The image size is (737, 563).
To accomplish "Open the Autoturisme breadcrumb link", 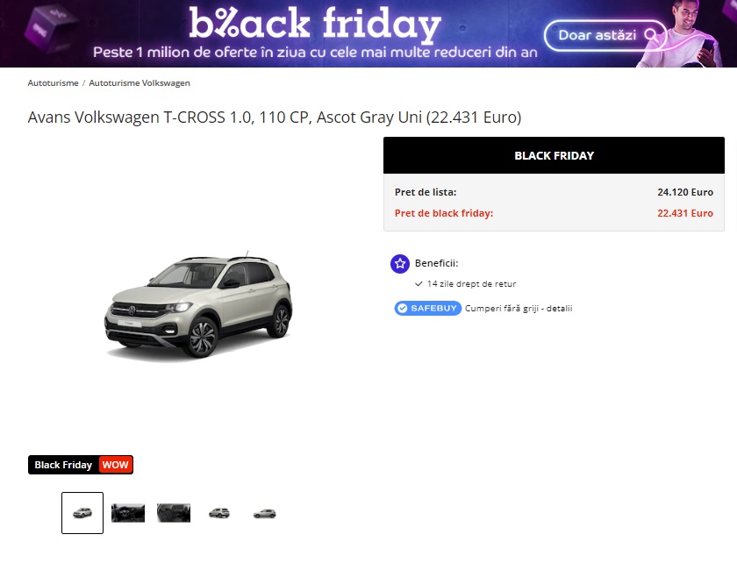I will [x=54, y=83].
